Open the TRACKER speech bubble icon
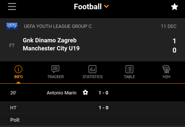This screenshot has height=127, width=185. click(x=55, y=69)
